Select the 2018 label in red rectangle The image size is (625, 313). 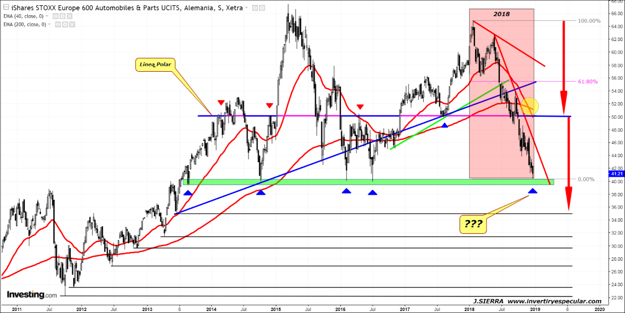pos(501,14)
